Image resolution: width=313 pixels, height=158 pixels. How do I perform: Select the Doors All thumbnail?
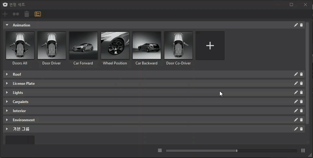click(20, 46)
